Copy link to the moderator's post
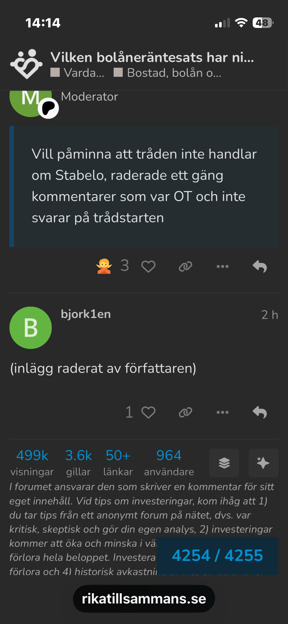Image resolution: width=288 pixels, height=624 pixels. [x=185, y=266]
